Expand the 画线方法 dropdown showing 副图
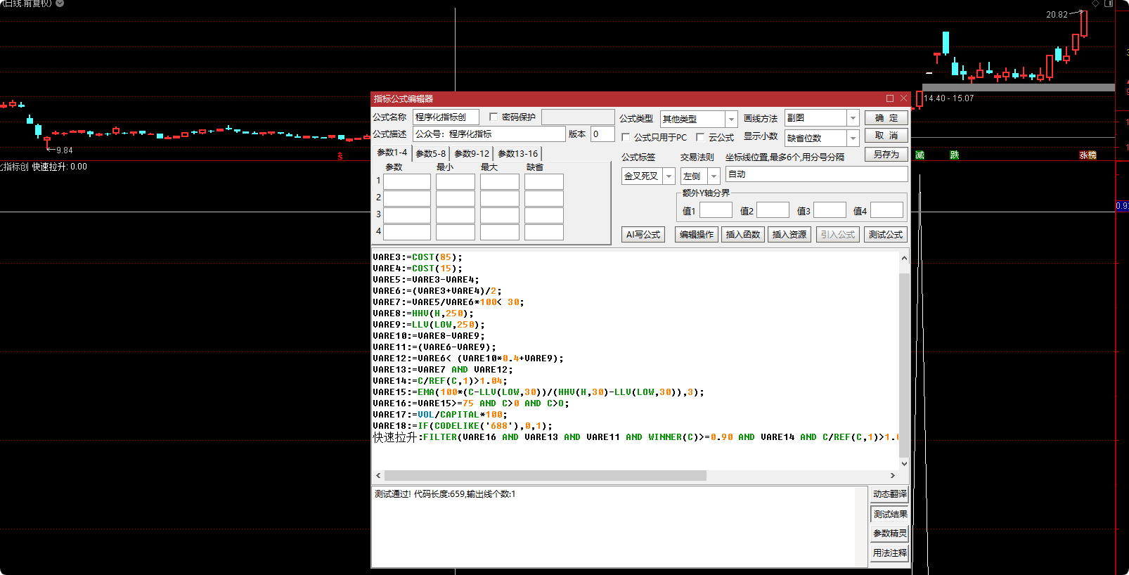Screen dimensions: 1129x575 coord(853,118)
